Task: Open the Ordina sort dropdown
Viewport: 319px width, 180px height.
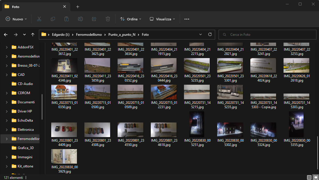Action: (131, 19)
